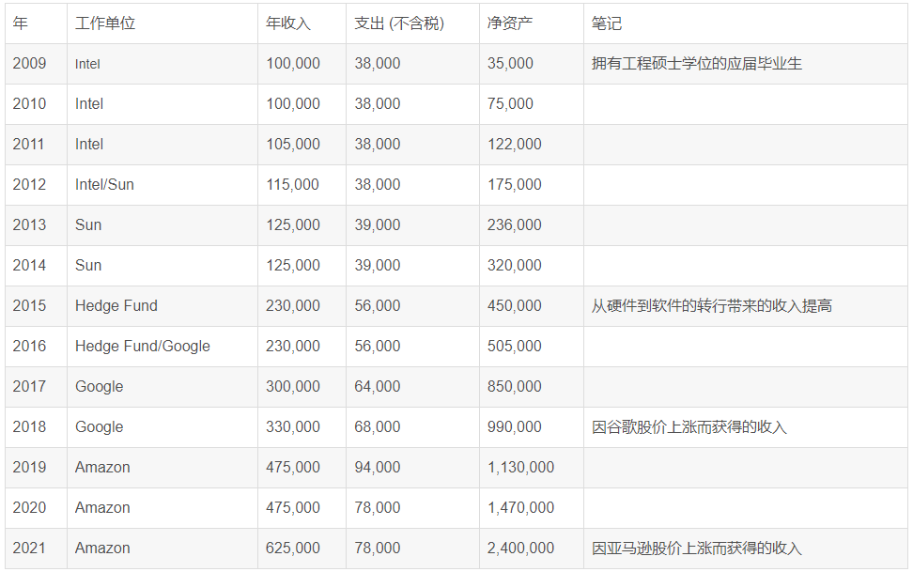
Task: Click Amazon in the 2021 row
Action: point(102,549)
